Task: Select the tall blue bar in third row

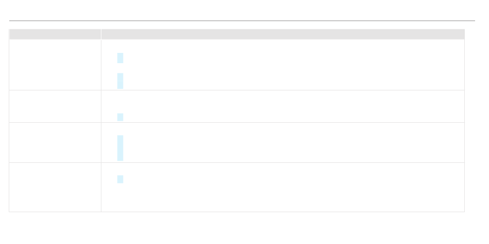Action: [120, 148]
